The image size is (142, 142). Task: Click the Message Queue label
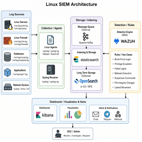(x=86, y=27)
